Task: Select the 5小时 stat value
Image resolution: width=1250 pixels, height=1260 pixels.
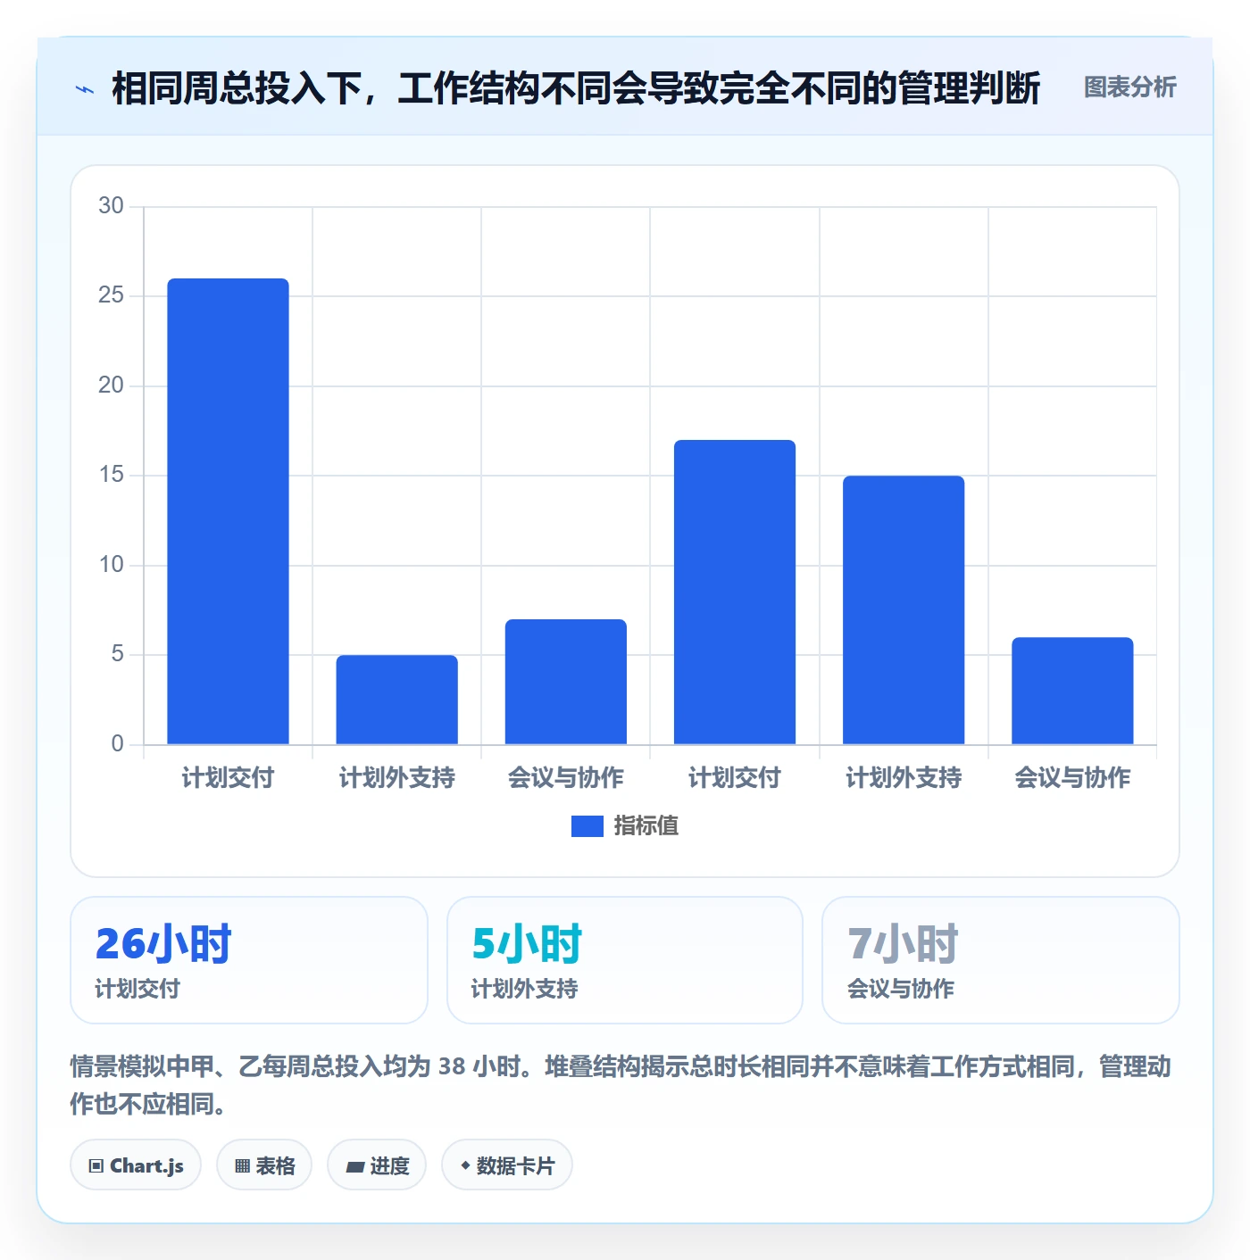Action: point(527,943)
